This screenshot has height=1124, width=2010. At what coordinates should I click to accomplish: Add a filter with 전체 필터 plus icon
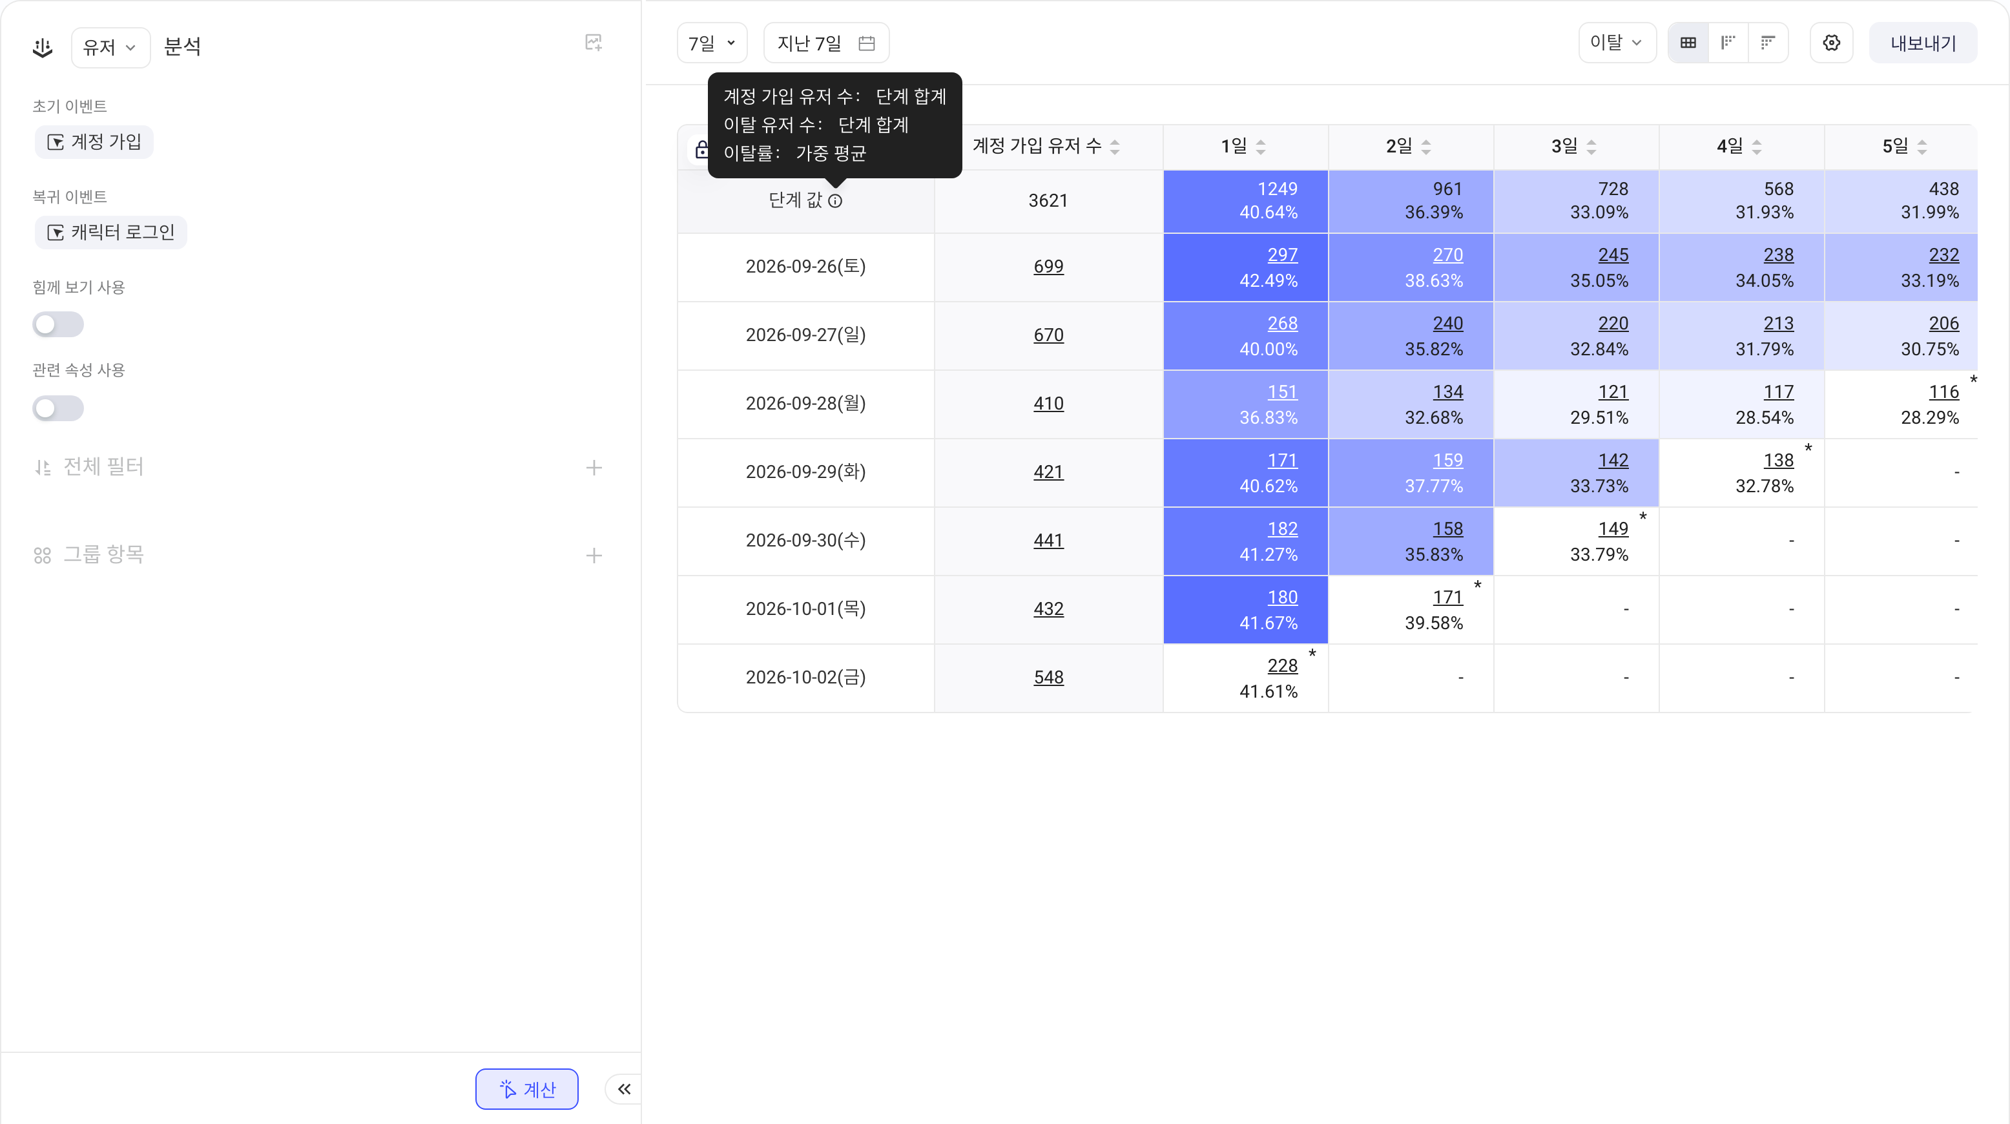pyautogui.click(x=594, y=468)
